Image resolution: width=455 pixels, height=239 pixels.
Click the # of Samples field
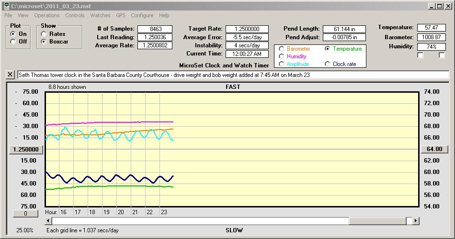tap(155, 29)
